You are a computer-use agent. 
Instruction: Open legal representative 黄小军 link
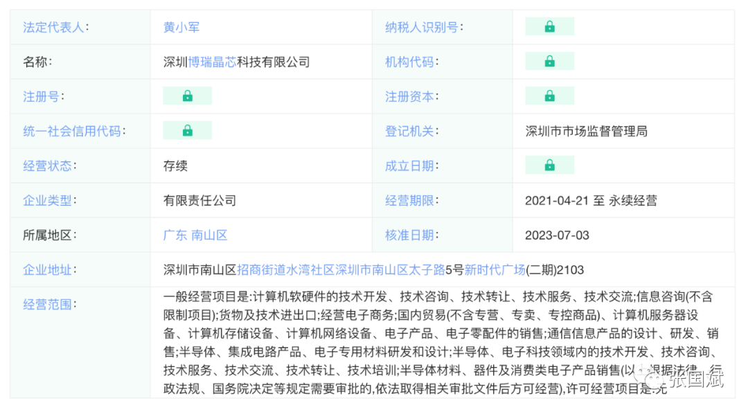(x=181, y=27)
